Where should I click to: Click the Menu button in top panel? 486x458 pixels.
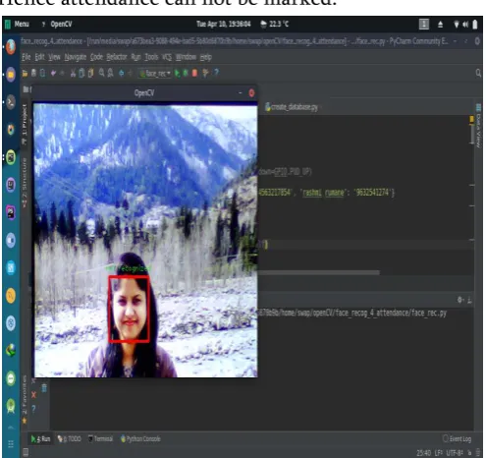tap(18, 24)
